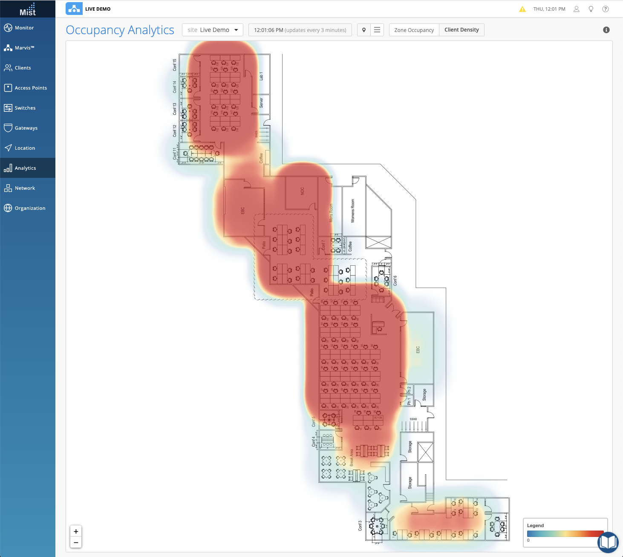This screenshot has width=623, height=557.
Task: Open the help question mark icon
Action: pos(605,9)
